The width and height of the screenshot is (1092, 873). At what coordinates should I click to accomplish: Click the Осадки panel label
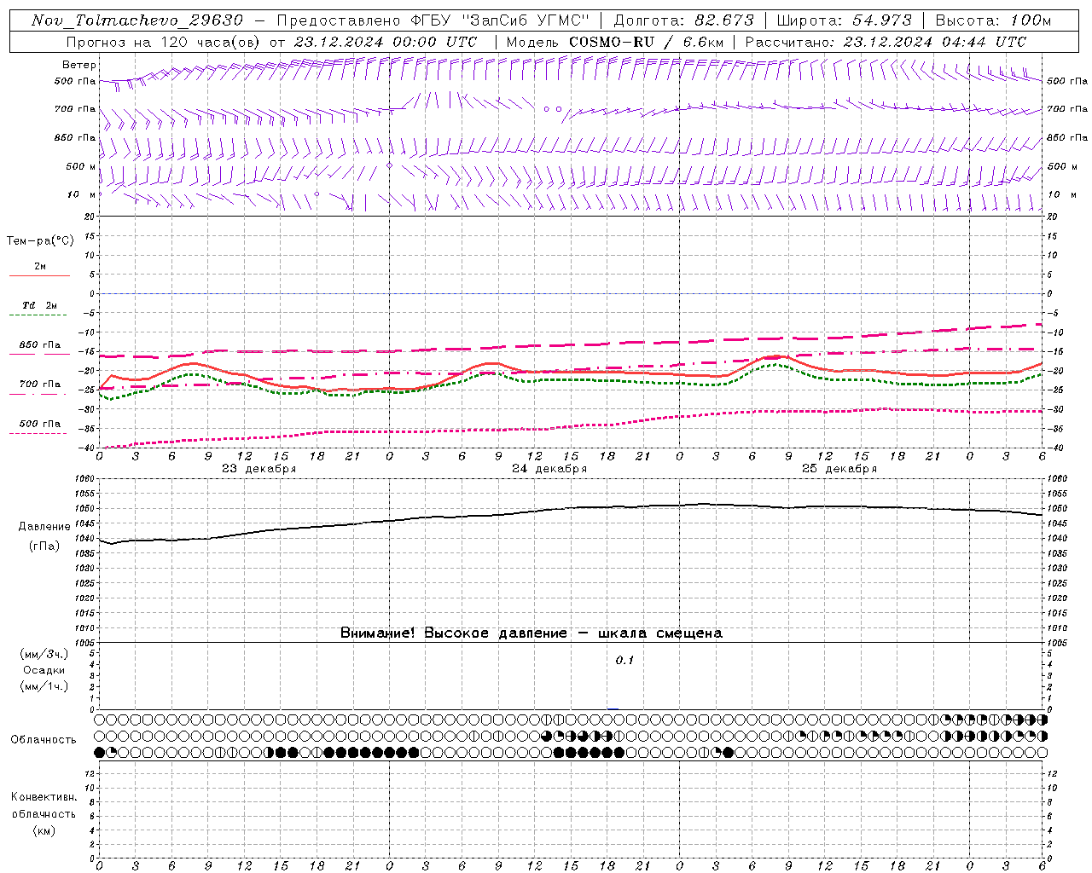pyautogui.click(x=44, y=670)
